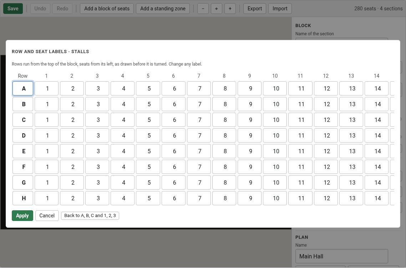
Task: Edit seat 8 label in row B
Action: (224, 104)
